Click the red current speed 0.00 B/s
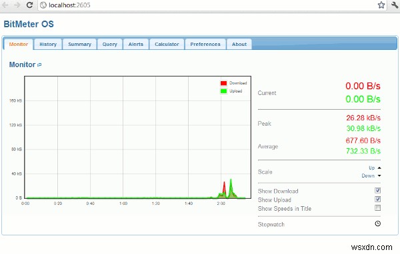 (363, 86)
